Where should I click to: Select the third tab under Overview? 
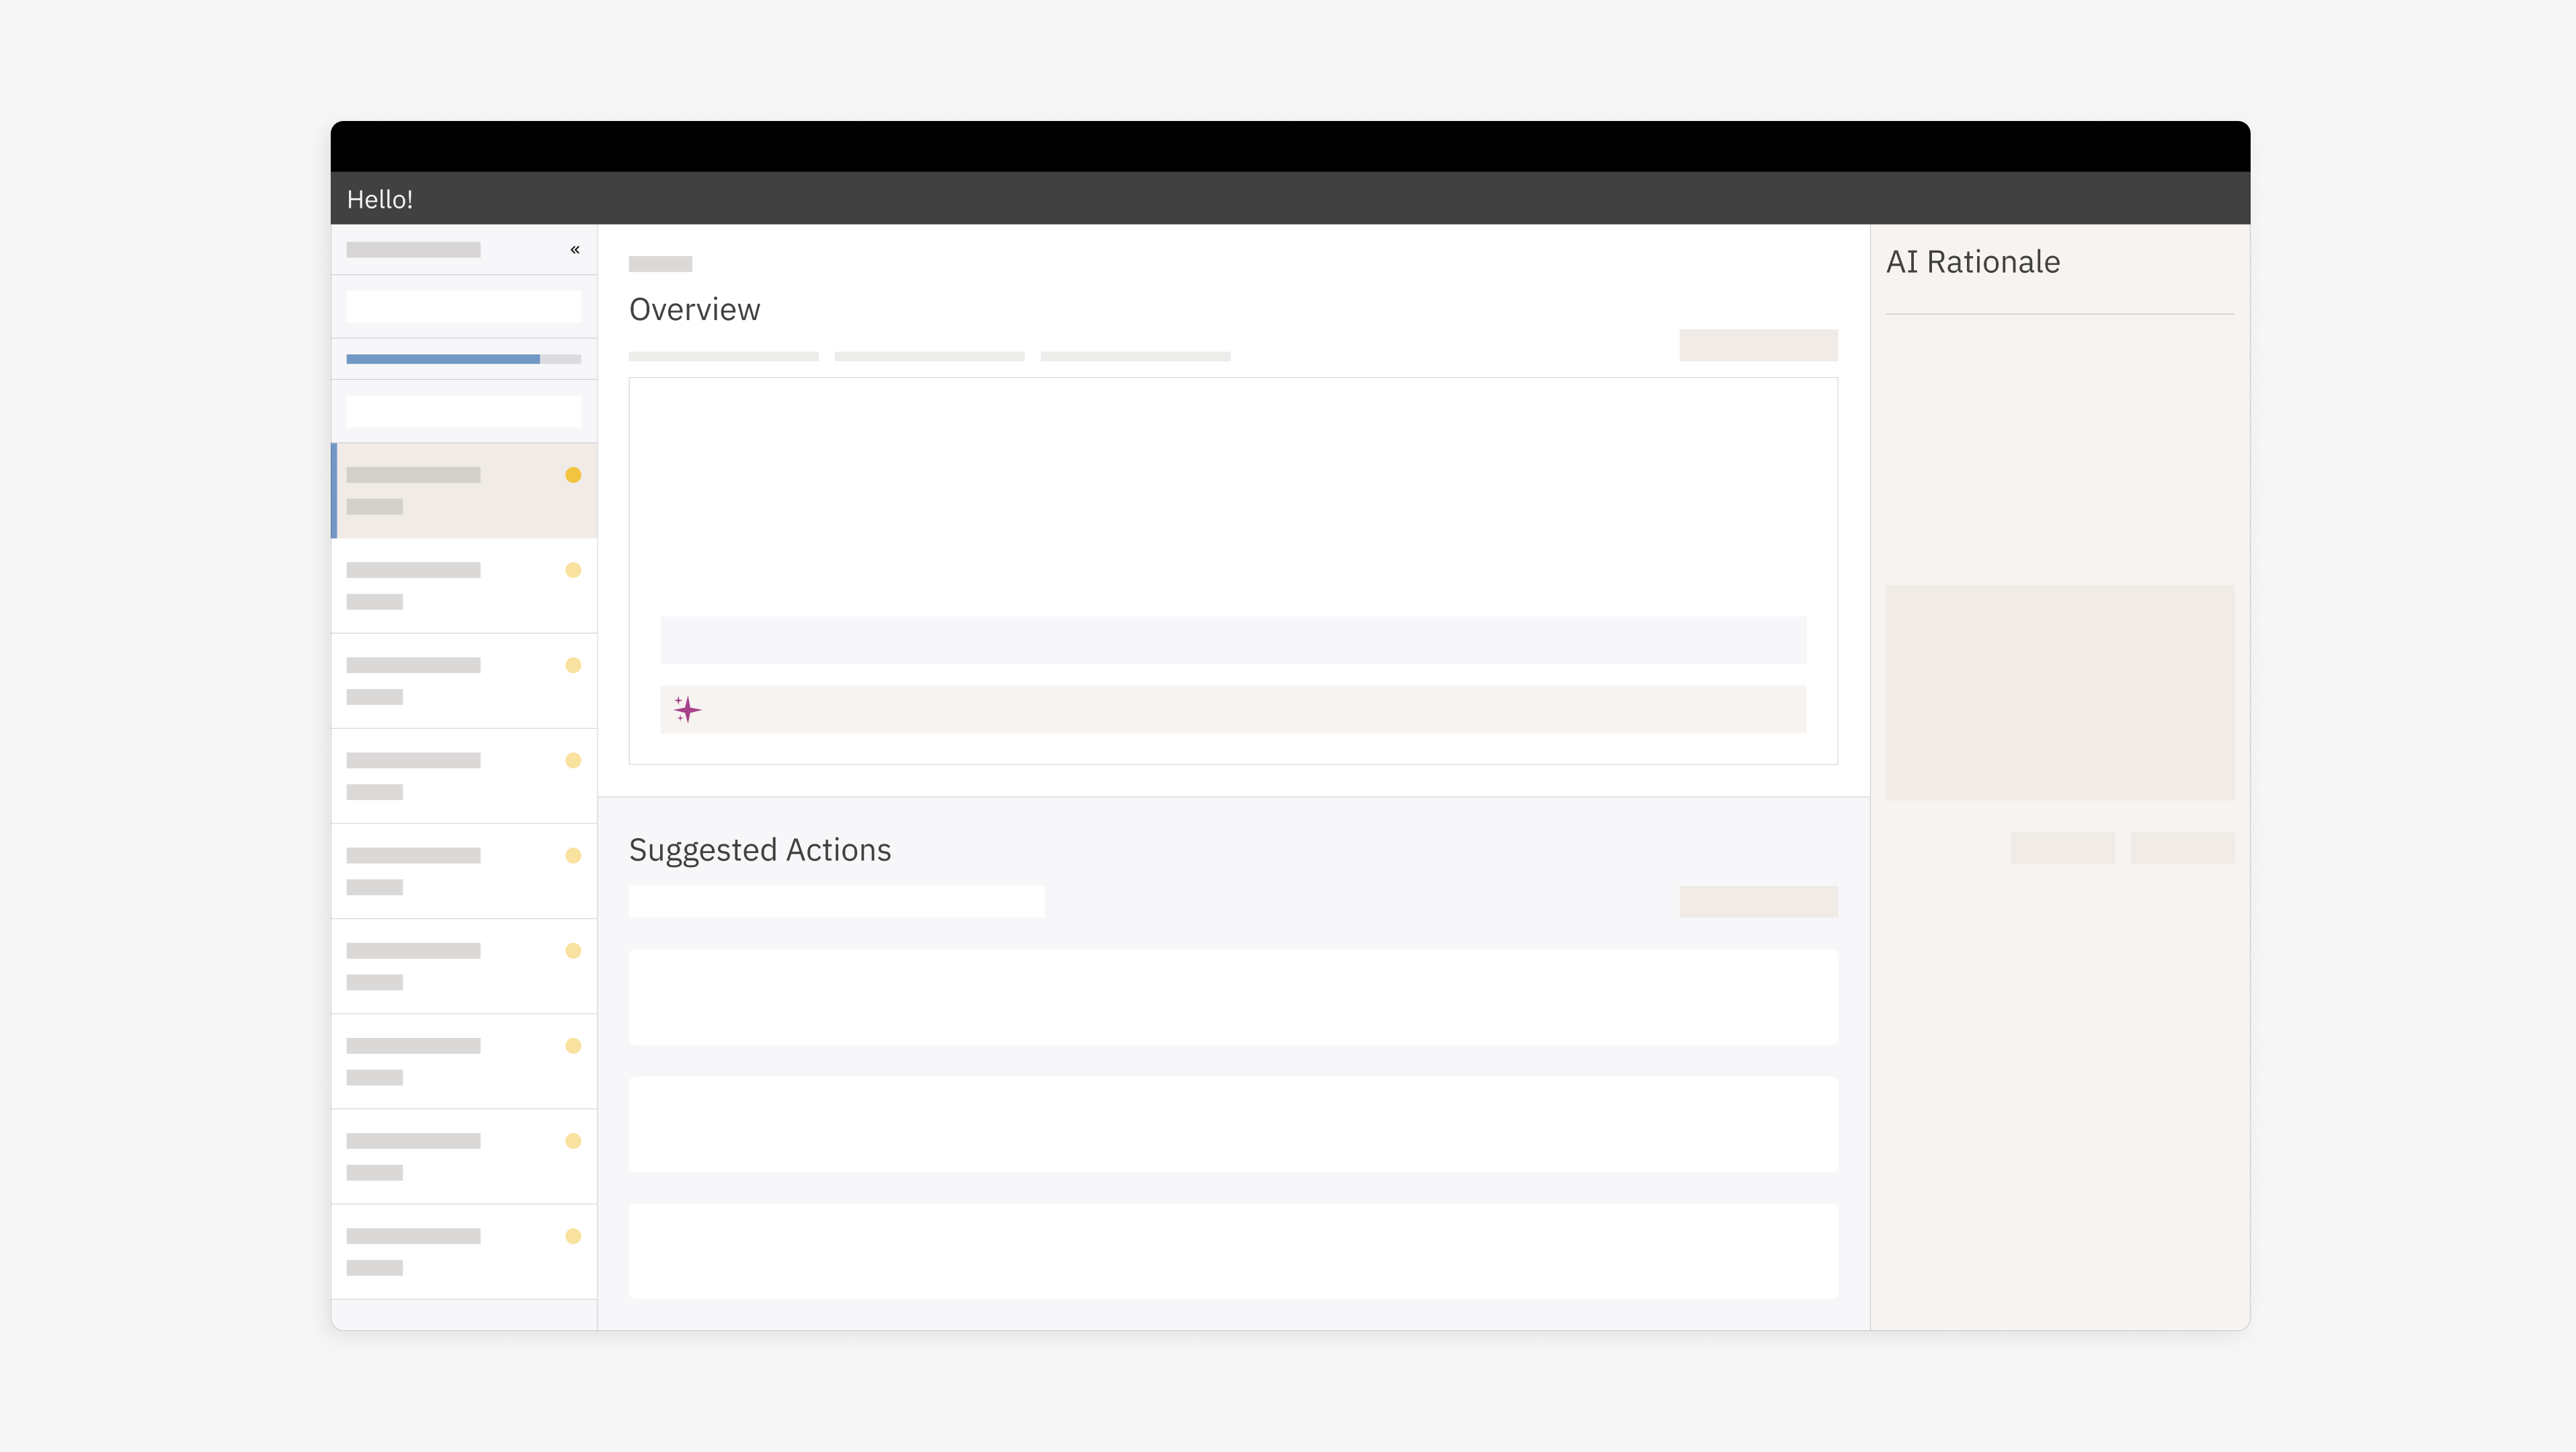click(x=1135, y=356)
